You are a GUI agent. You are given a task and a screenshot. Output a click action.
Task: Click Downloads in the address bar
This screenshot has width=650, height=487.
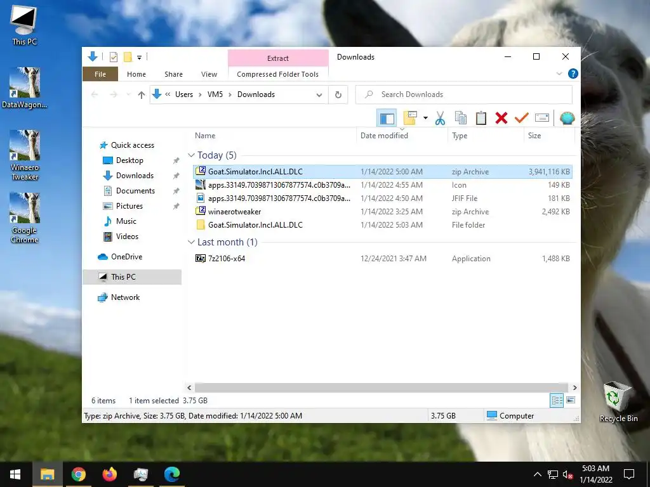click(x=256, y=94)
